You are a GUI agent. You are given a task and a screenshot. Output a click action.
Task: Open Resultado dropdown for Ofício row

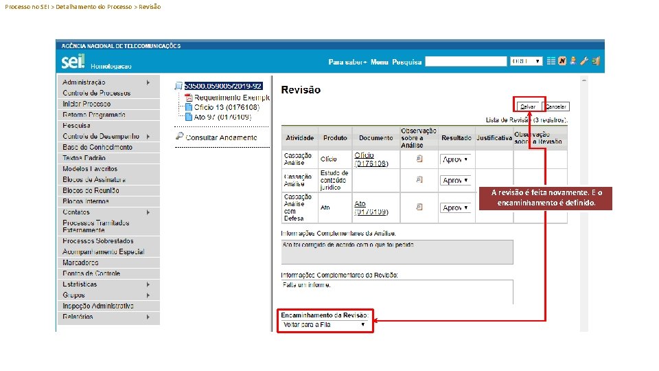click(455, 159)
